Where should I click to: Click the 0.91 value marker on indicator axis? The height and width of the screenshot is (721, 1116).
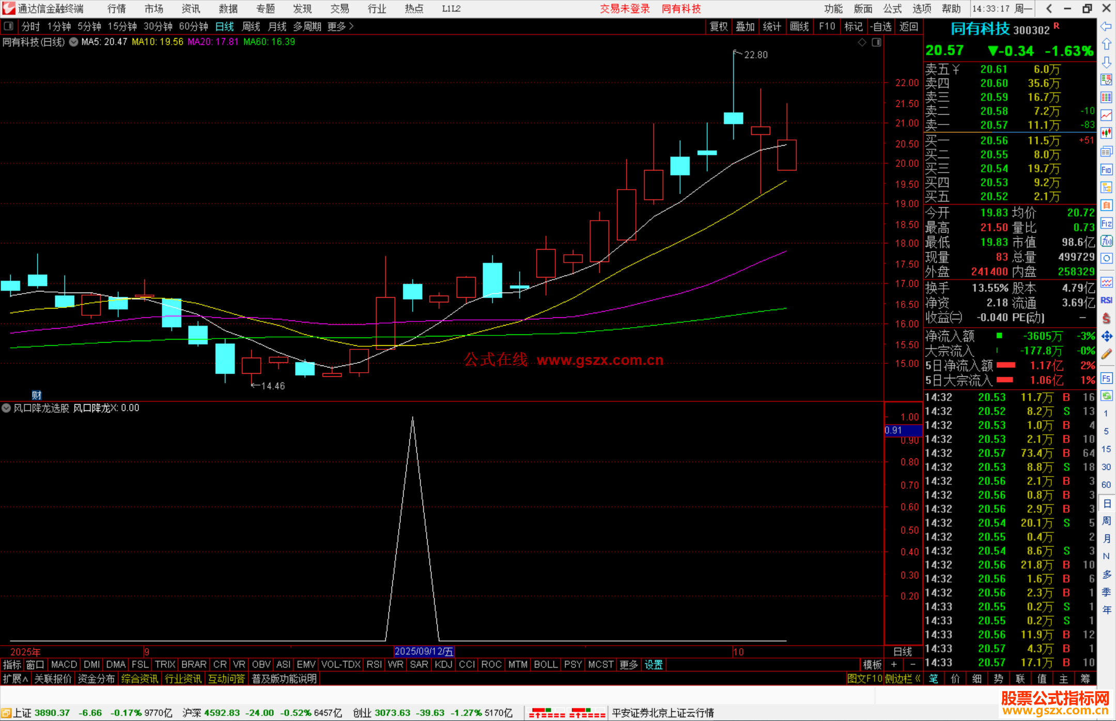click(x=903, y=430)
